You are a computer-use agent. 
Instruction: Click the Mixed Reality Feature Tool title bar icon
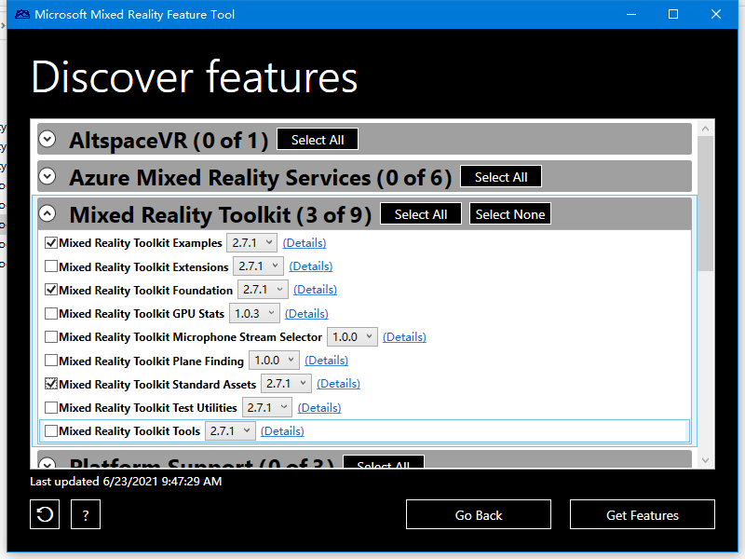[x=21, y=14]
